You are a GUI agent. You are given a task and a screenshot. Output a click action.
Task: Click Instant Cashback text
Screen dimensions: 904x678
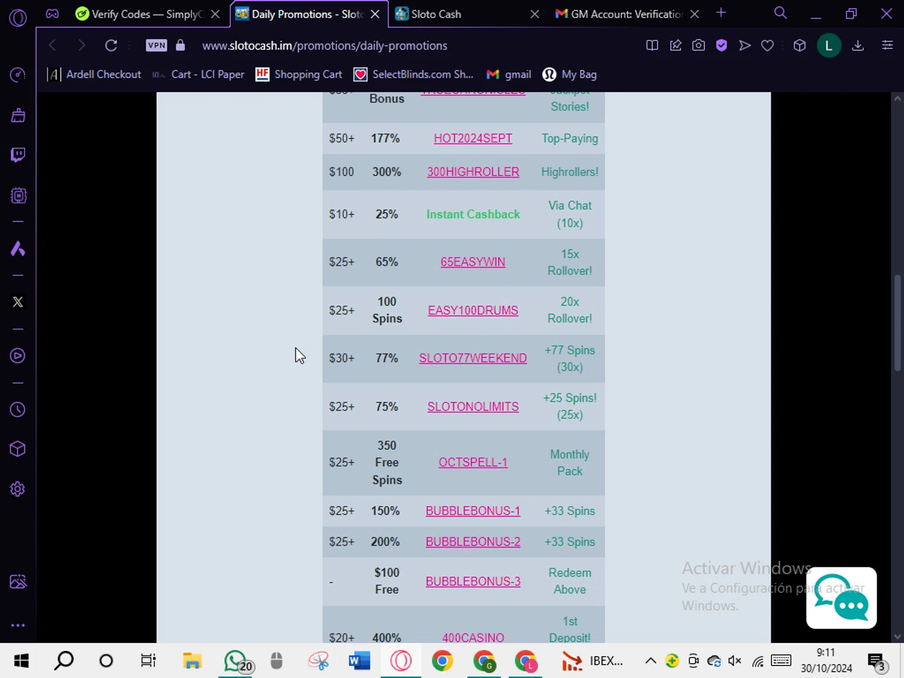tap(473, 215)
